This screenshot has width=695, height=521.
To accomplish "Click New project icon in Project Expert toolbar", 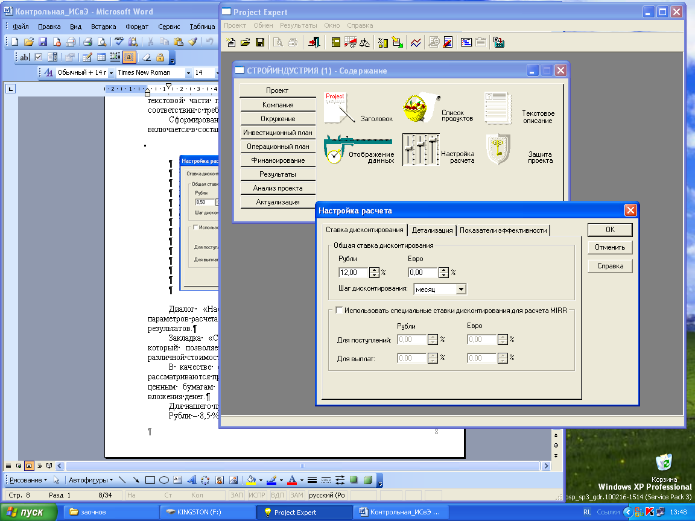I will [x=231, y=43].
